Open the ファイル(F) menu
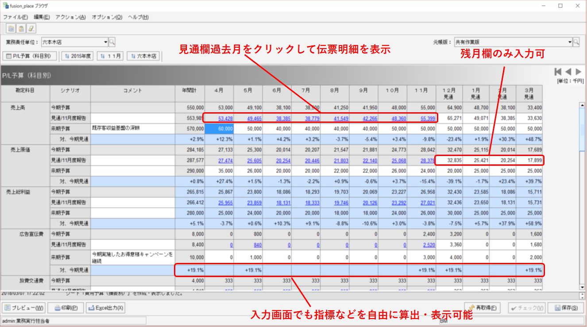This screenshot has width=587, height=327. pyautogui.click(x=15, y=17)
